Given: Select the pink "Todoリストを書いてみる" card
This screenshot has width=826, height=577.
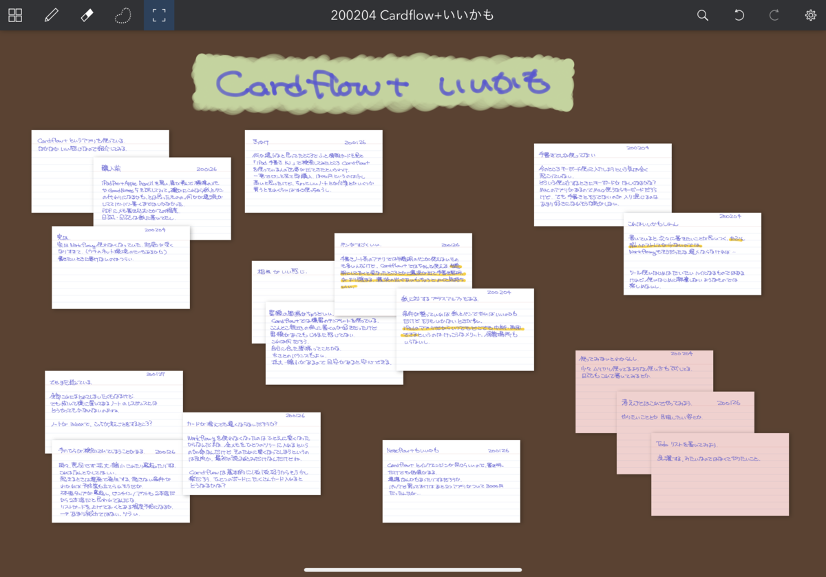Looking at the screenshot, I should [719, 474].
